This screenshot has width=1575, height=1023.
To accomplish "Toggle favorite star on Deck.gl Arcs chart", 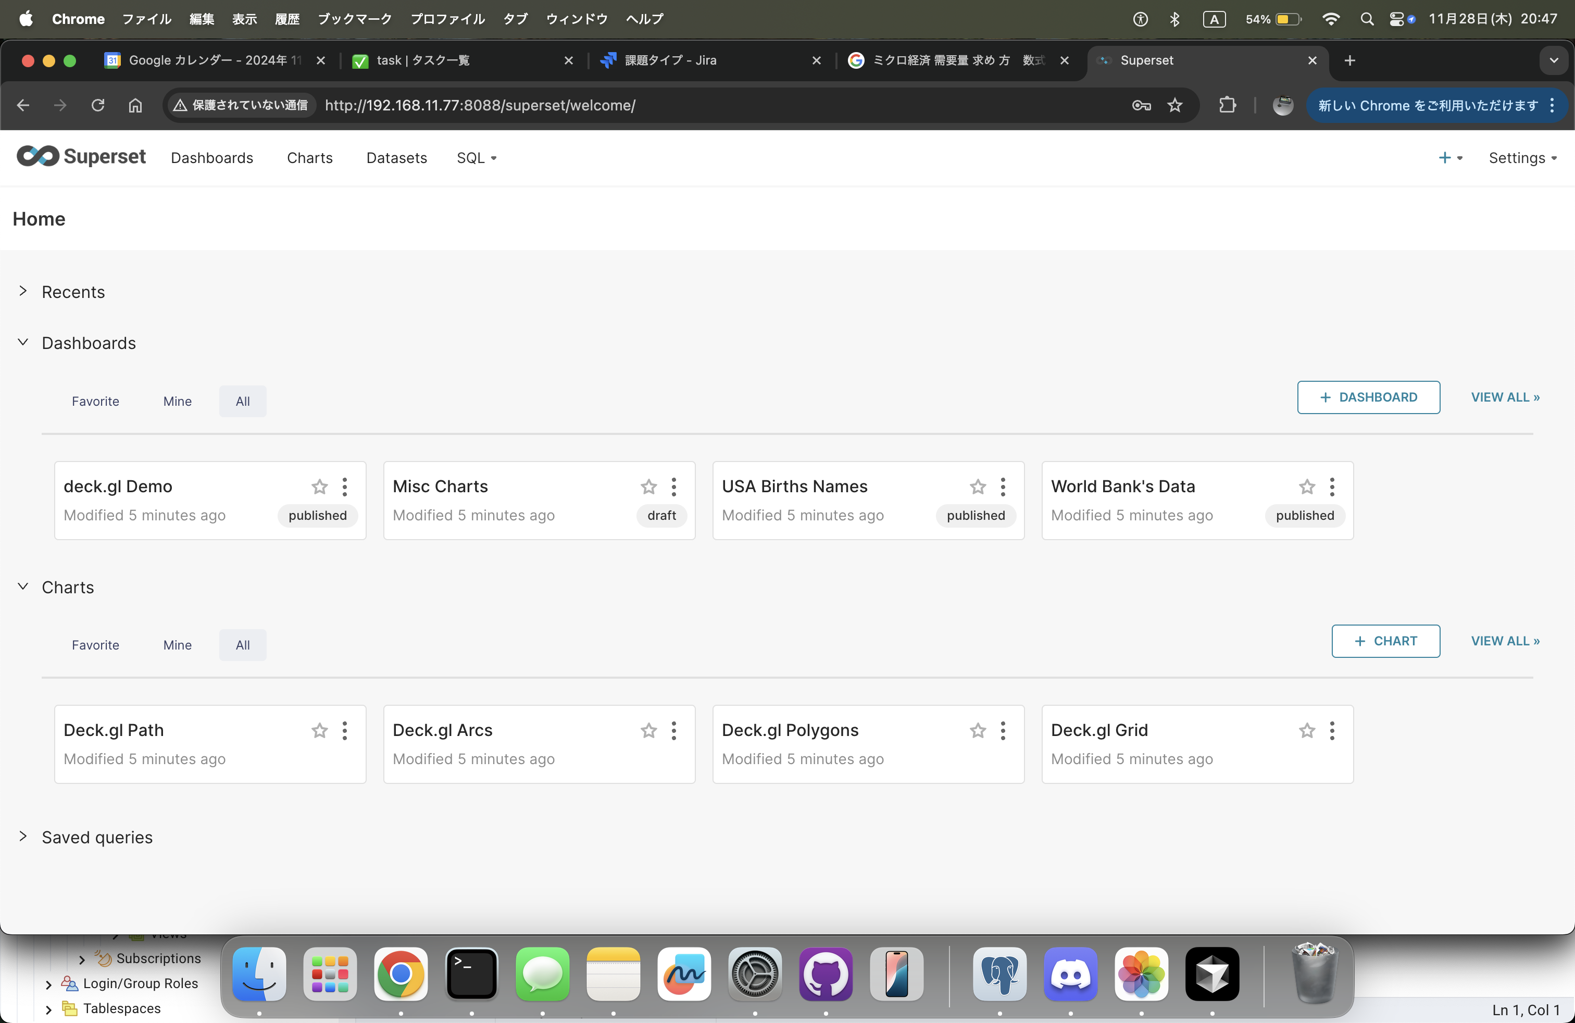I will pyautogui.click(x=648, y=730).
